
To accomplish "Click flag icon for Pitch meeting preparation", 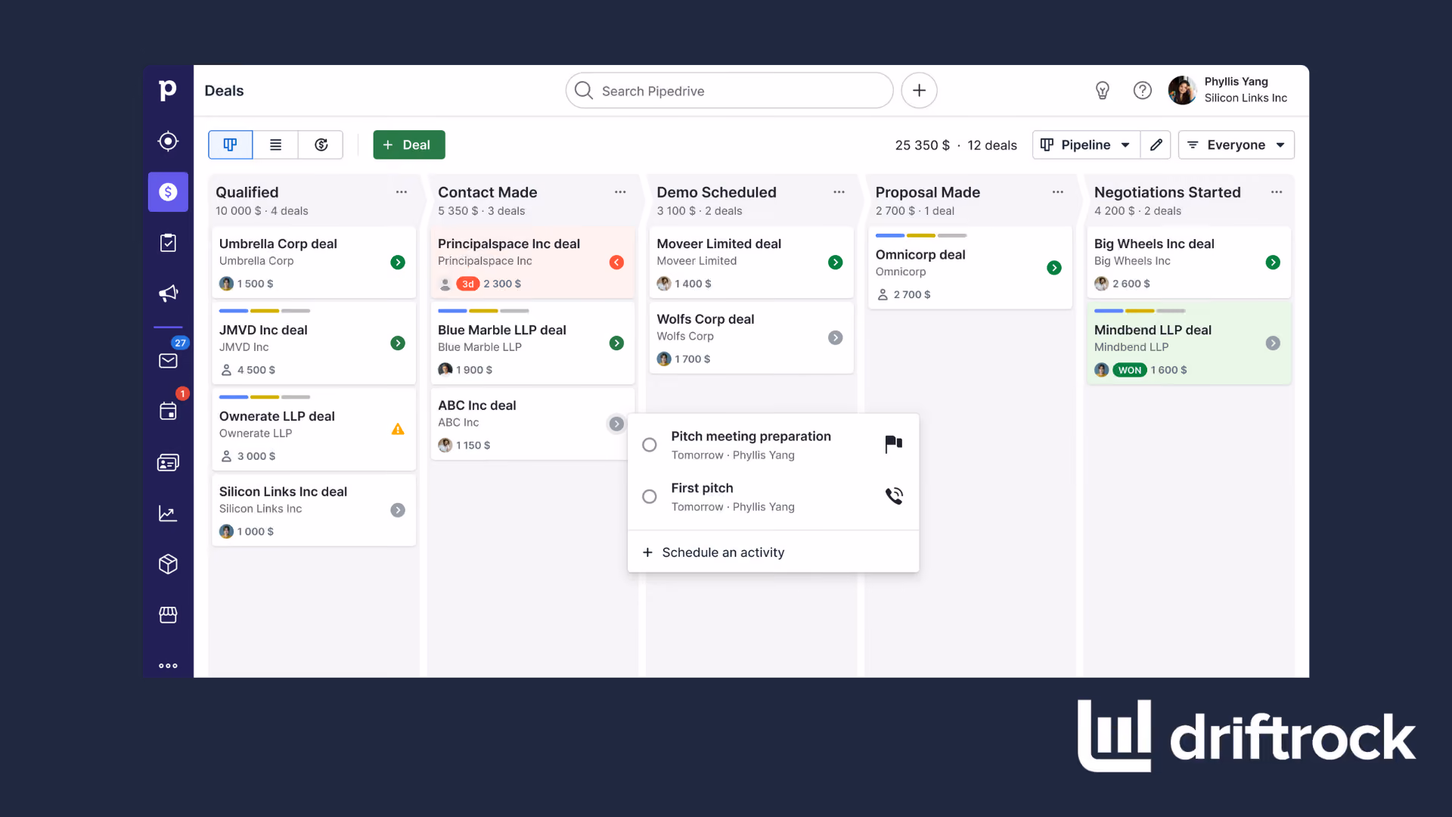I will click(x=894, y=444).
